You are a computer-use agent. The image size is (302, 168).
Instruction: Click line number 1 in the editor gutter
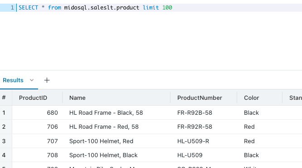(12, 8)
